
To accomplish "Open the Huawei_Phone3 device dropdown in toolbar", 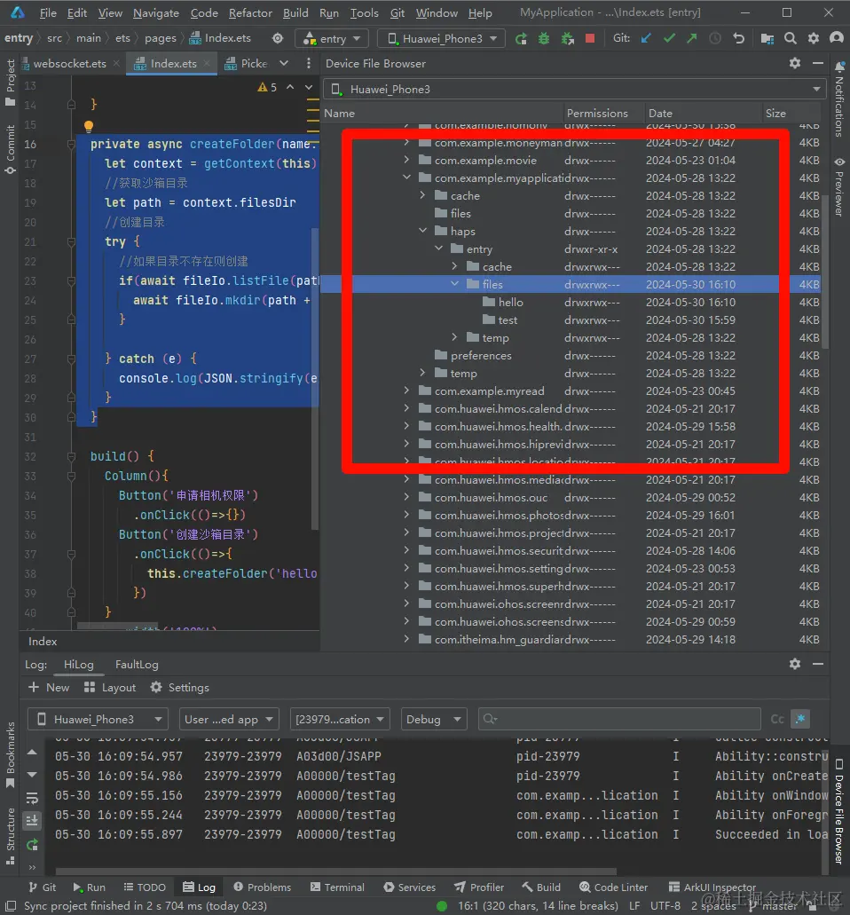I will pyautogui.click(x=443, y=38).
